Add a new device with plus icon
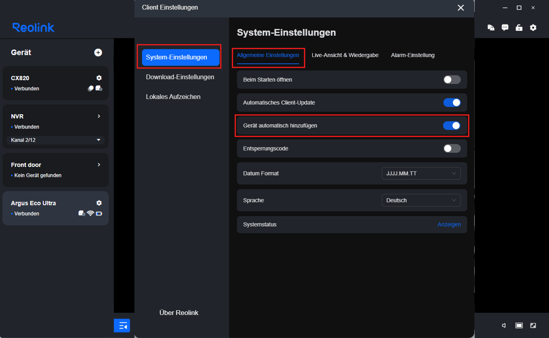 pyautogui.click(x=98, y=53)
